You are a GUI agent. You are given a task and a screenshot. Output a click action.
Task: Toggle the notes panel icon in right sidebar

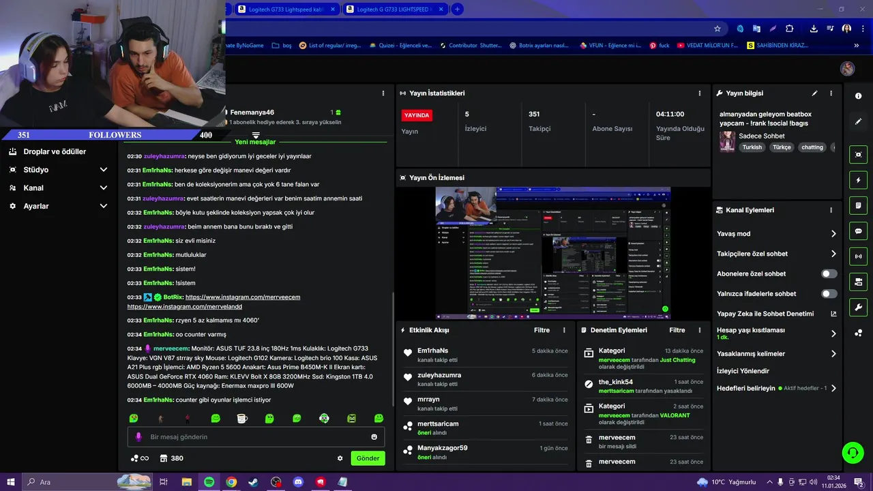858,205
